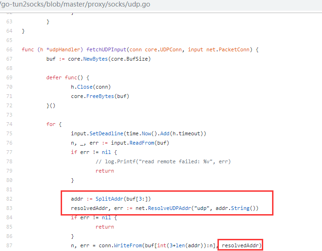322x251 pixels.
Task: Click line number 68
Action: [9, 68]
